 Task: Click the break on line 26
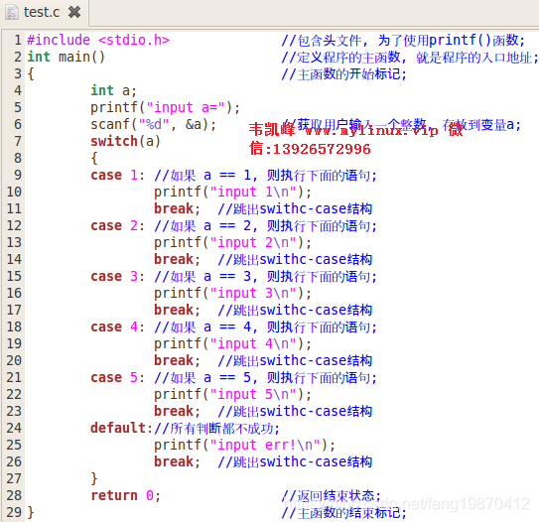point(177,461)
